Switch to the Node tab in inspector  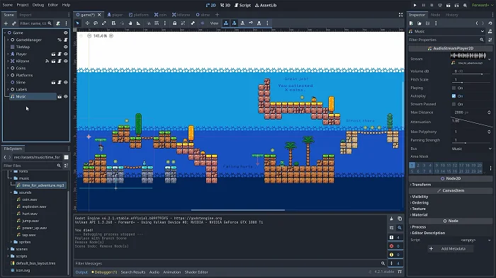[x=435, y=15]
